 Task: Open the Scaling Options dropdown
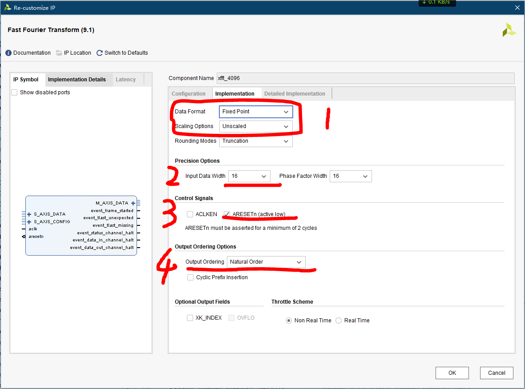point(287,126)
